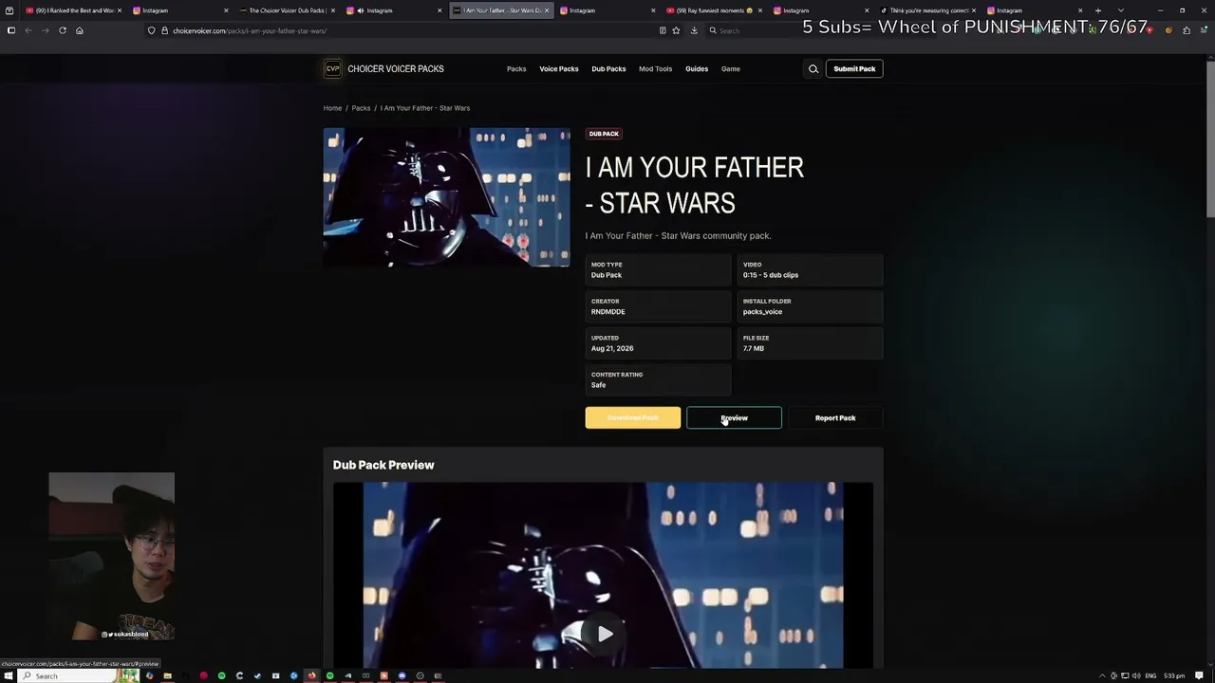Click the Darth Vader pack thumbnail image
The height and width of the screenshot is (683, 1215).
446,197
